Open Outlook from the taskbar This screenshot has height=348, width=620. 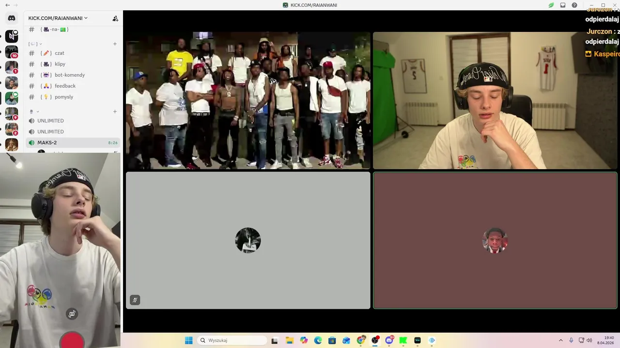pos(346,340)
